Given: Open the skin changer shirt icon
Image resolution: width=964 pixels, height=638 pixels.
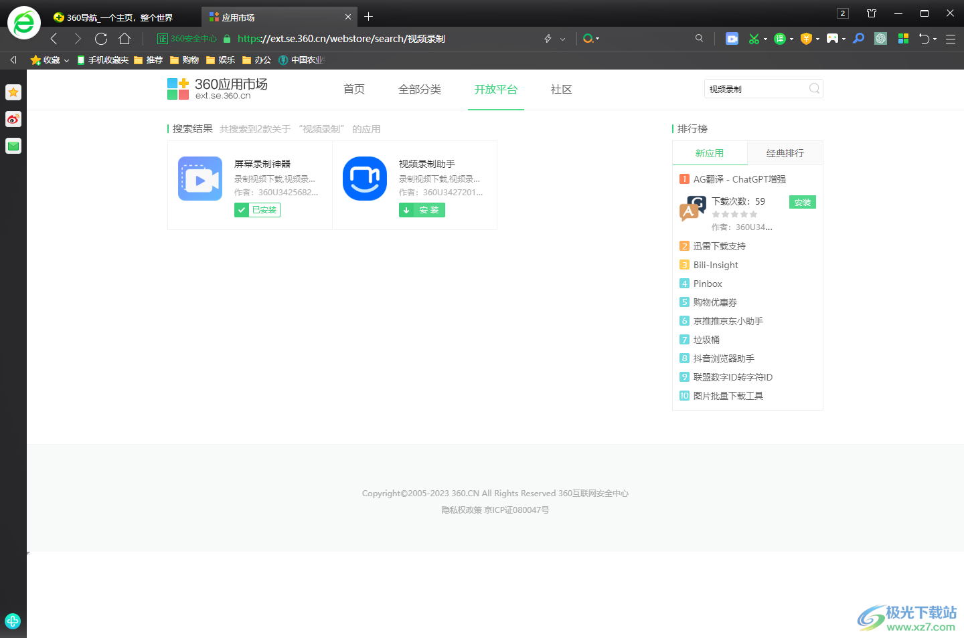Looking at the screenshot, I should pyautogui.click(x=872, y=13).
